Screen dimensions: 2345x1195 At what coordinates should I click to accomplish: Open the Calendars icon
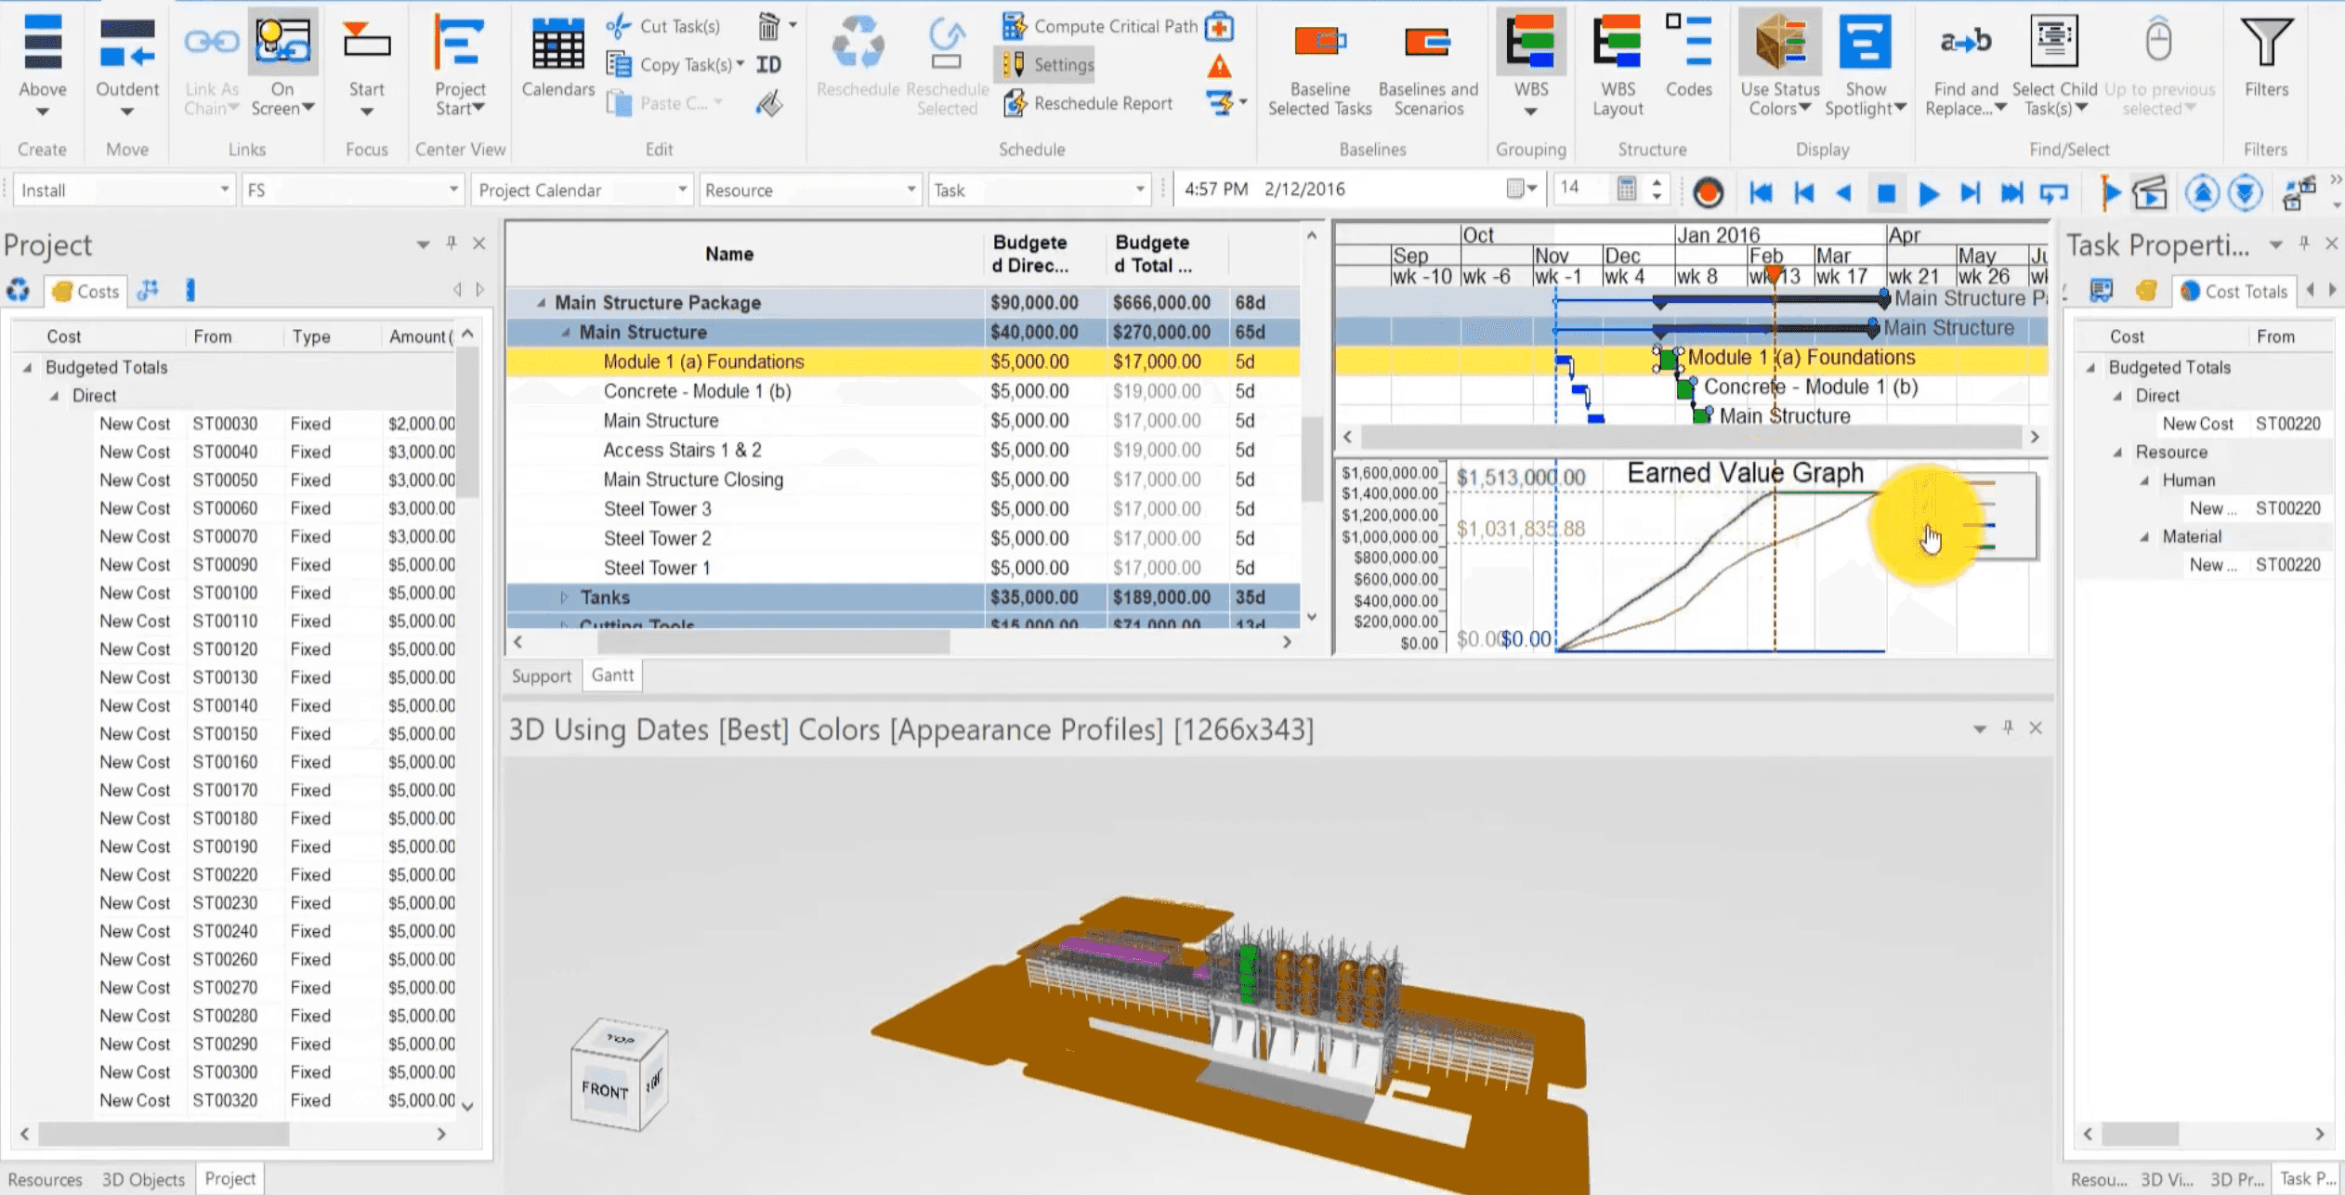click(557, 42)
